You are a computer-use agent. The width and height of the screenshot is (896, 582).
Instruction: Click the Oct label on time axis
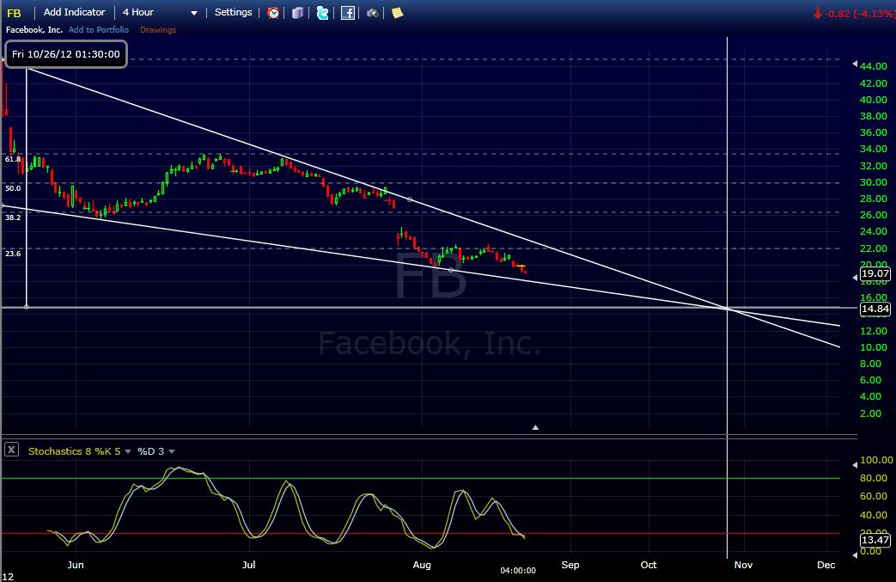click(x=649, y=565)
